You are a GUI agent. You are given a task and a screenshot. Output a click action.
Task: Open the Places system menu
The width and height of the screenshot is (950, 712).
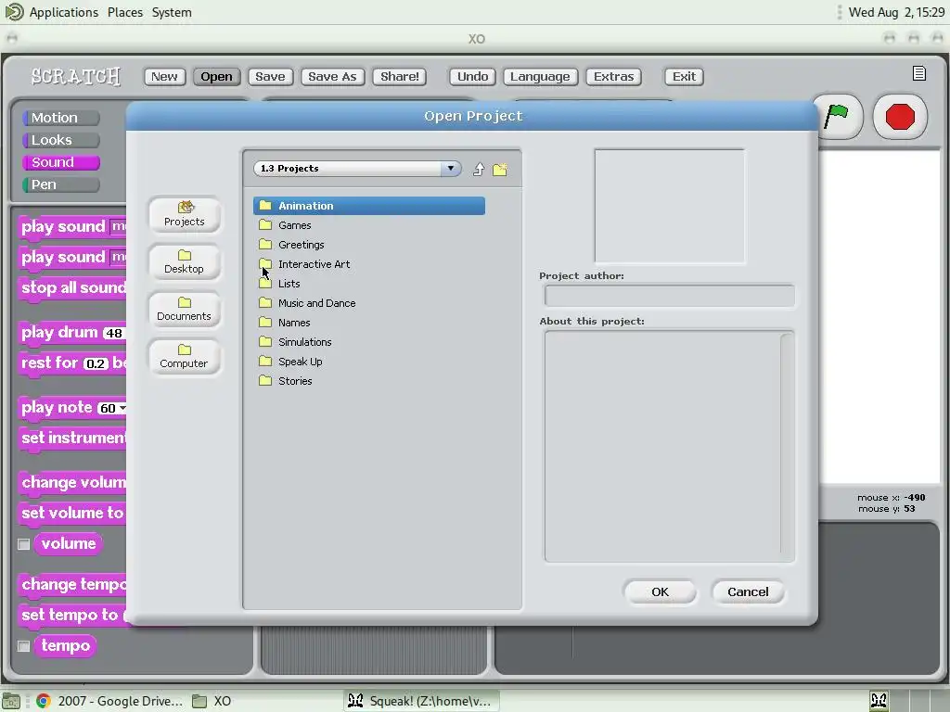click(x=125, y=12)
